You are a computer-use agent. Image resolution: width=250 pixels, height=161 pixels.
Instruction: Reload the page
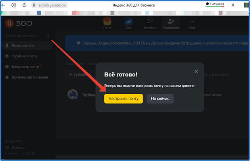click(x=24, y=5)
